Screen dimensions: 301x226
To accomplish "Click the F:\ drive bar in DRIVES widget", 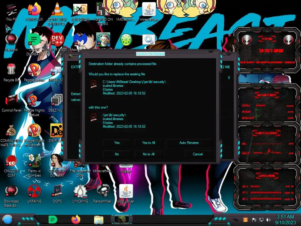I will [x=266, y=192].
